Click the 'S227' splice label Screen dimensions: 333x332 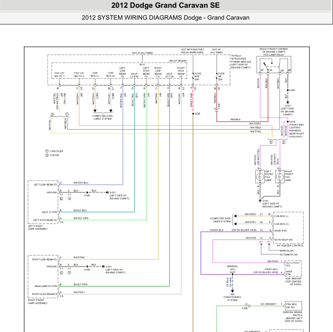click(233, 272)
